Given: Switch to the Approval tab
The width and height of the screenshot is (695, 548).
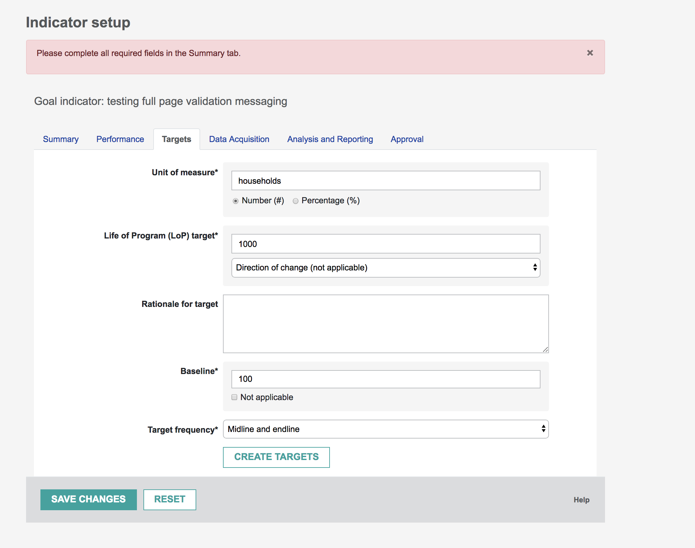Looking at the screenshot, I should click(x=407, y=139).
